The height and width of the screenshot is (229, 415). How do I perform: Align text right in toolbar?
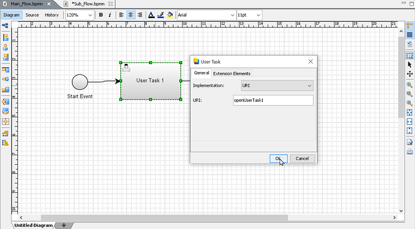pyautogui.click(x=140, y=15)
